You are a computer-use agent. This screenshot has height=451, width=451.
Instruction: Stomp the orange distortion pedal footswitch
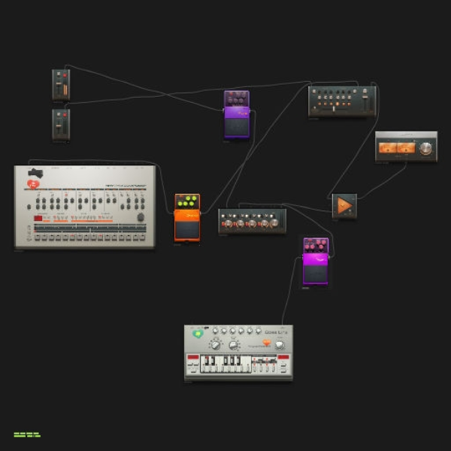[187, 230]
